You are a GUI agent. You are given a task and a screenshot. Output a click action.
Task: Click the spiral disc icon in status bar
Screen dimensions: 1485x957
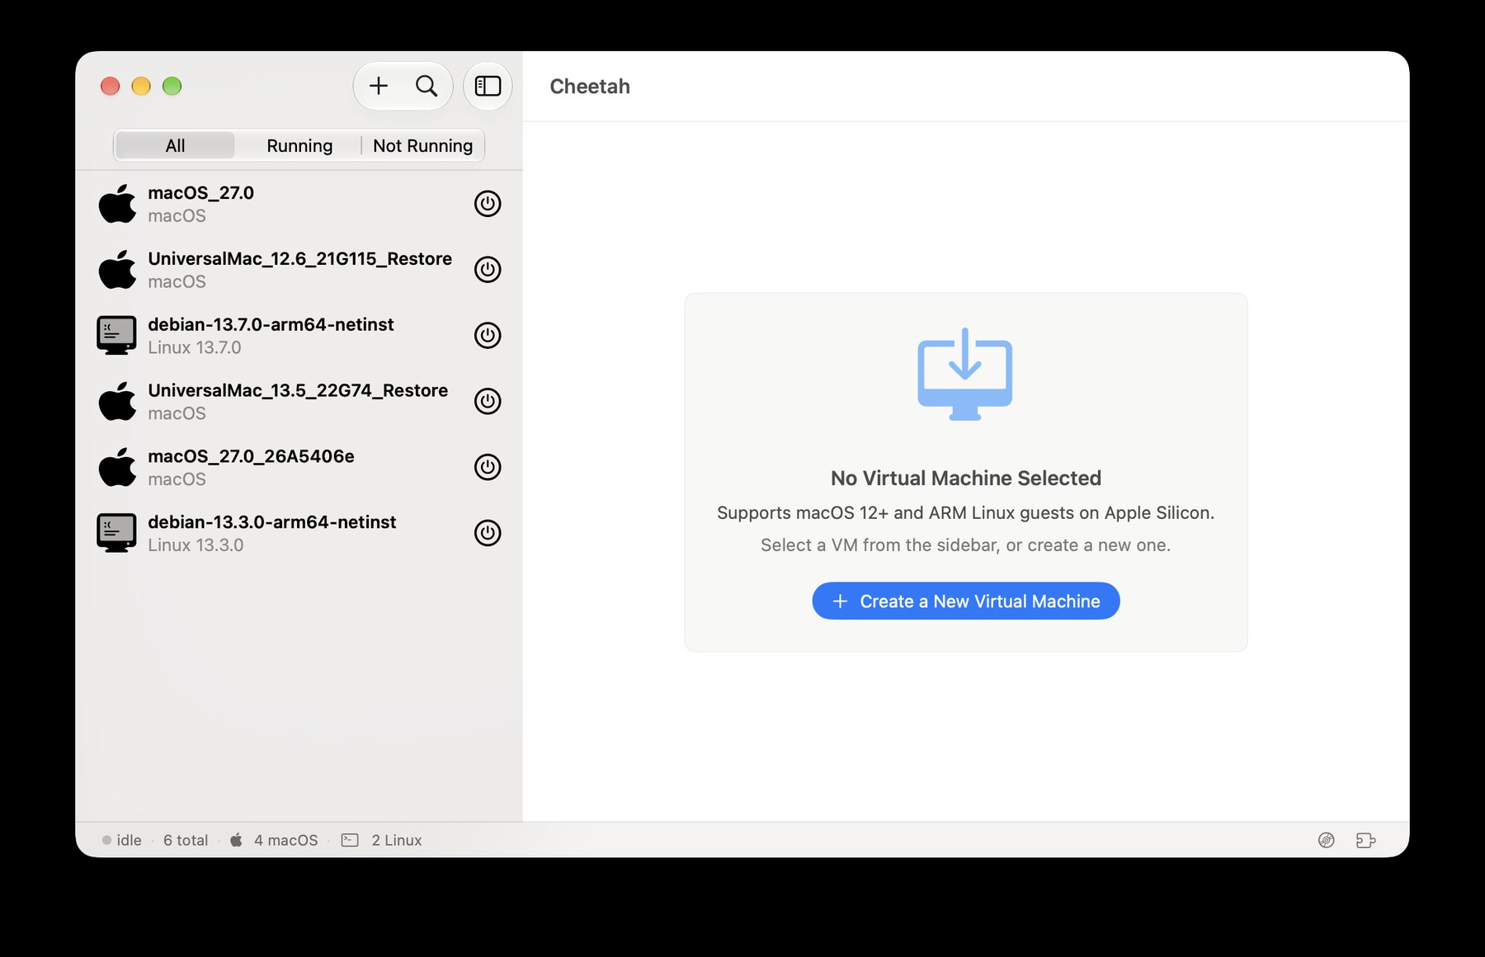click(1327, 840)
